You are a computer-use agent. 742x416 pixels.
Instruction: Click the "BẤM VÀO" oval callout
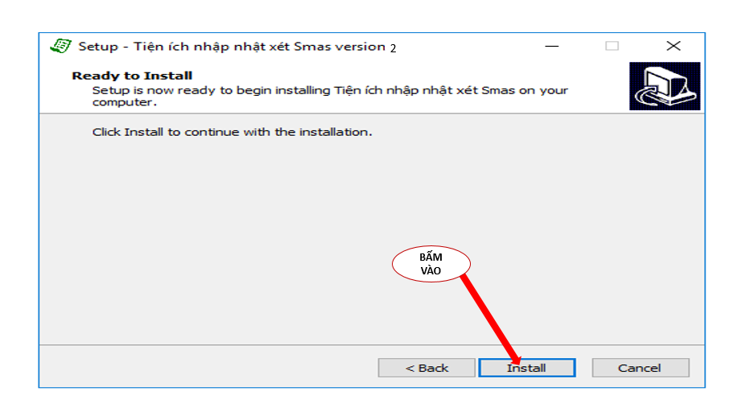coord(431,264)
